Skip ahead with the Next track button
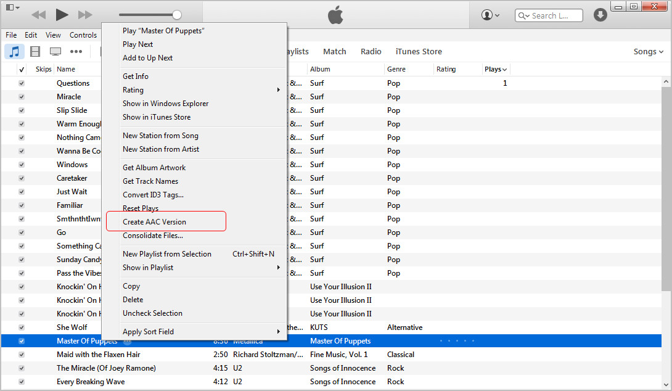Viewport: 672px width, 391px height. (85, 15)
